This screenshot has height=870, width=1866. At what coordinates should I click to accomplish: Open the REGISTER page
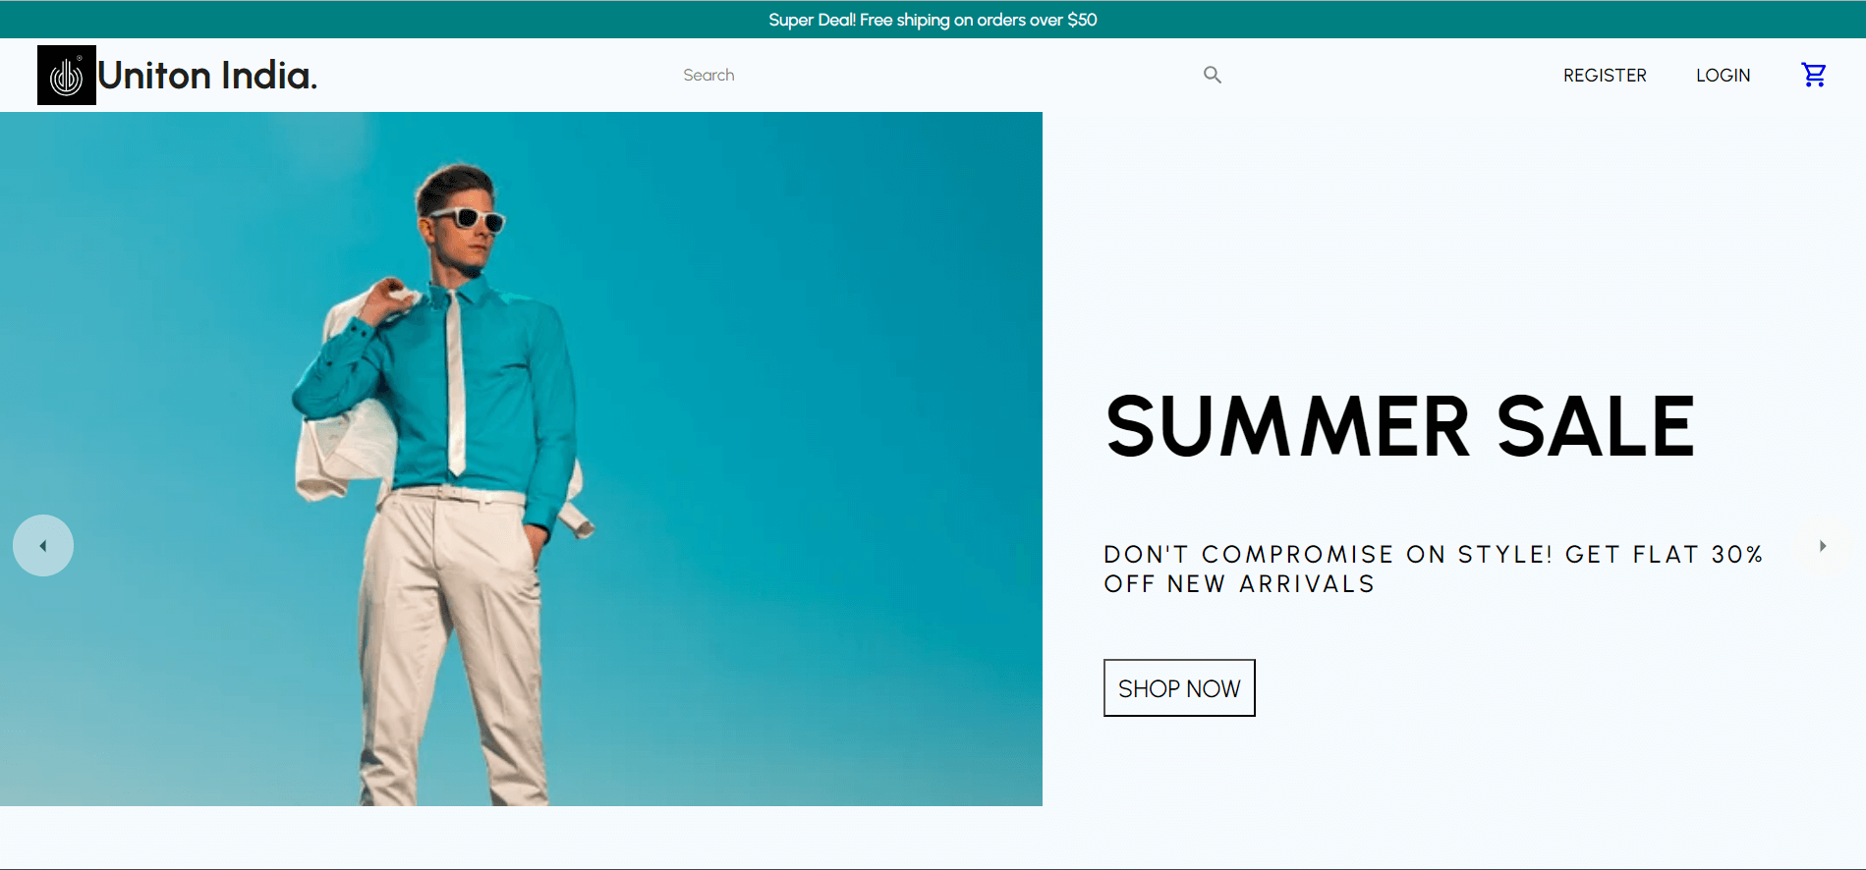1605,76
